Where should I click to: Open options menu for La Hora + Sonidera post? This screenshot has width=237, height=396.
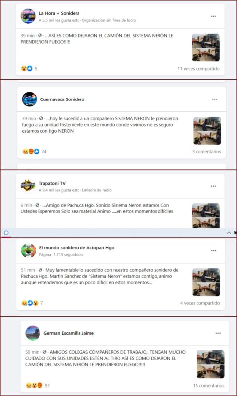tap(213, 16)
